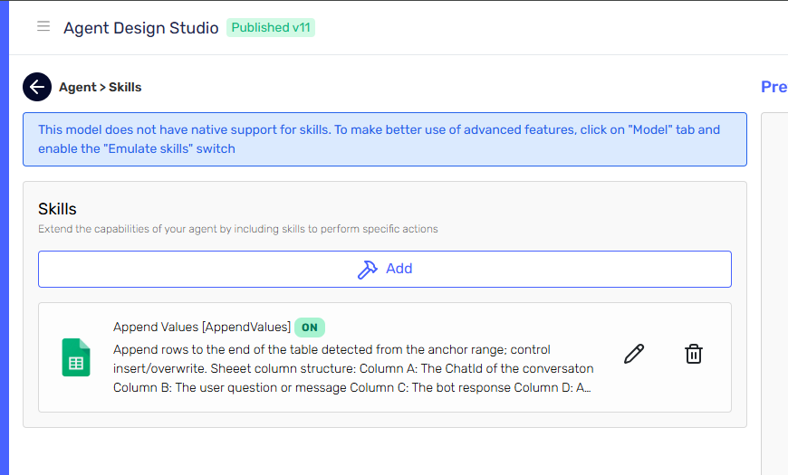Click the hammer icon on Add button
Viewport: 788px width, 475px height.
coord(368,269)
